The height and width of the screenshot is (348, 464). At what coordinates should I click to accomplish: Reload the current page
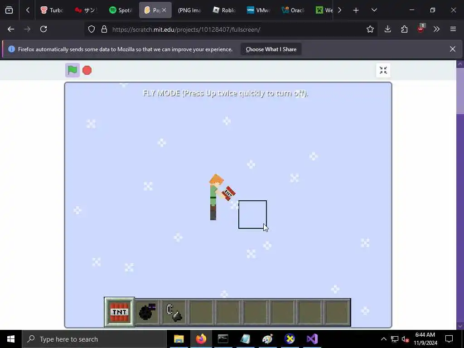[x=43, y=29]
